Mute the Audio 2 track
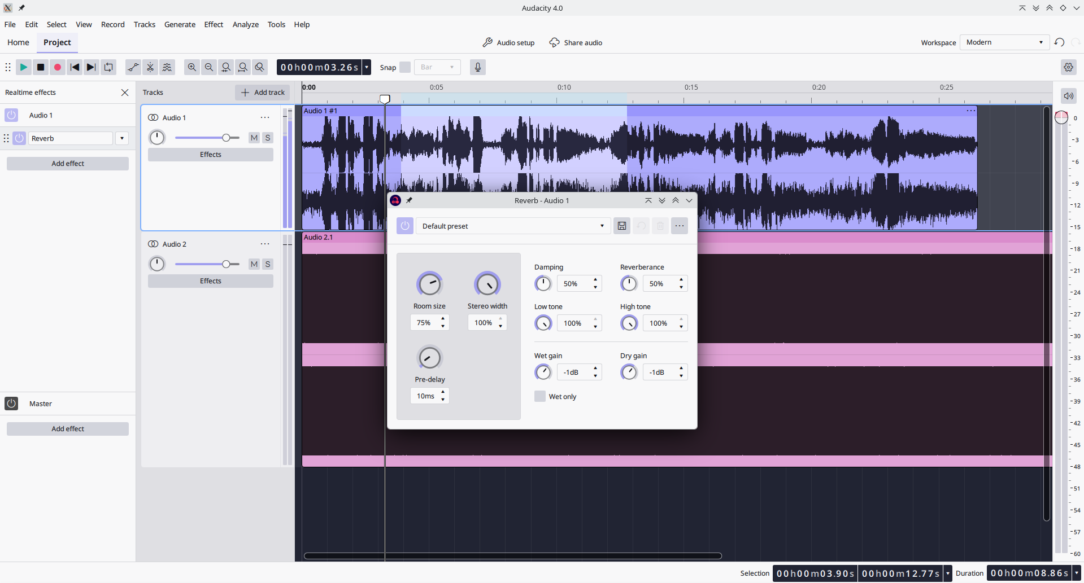 (x=254, y=264)
